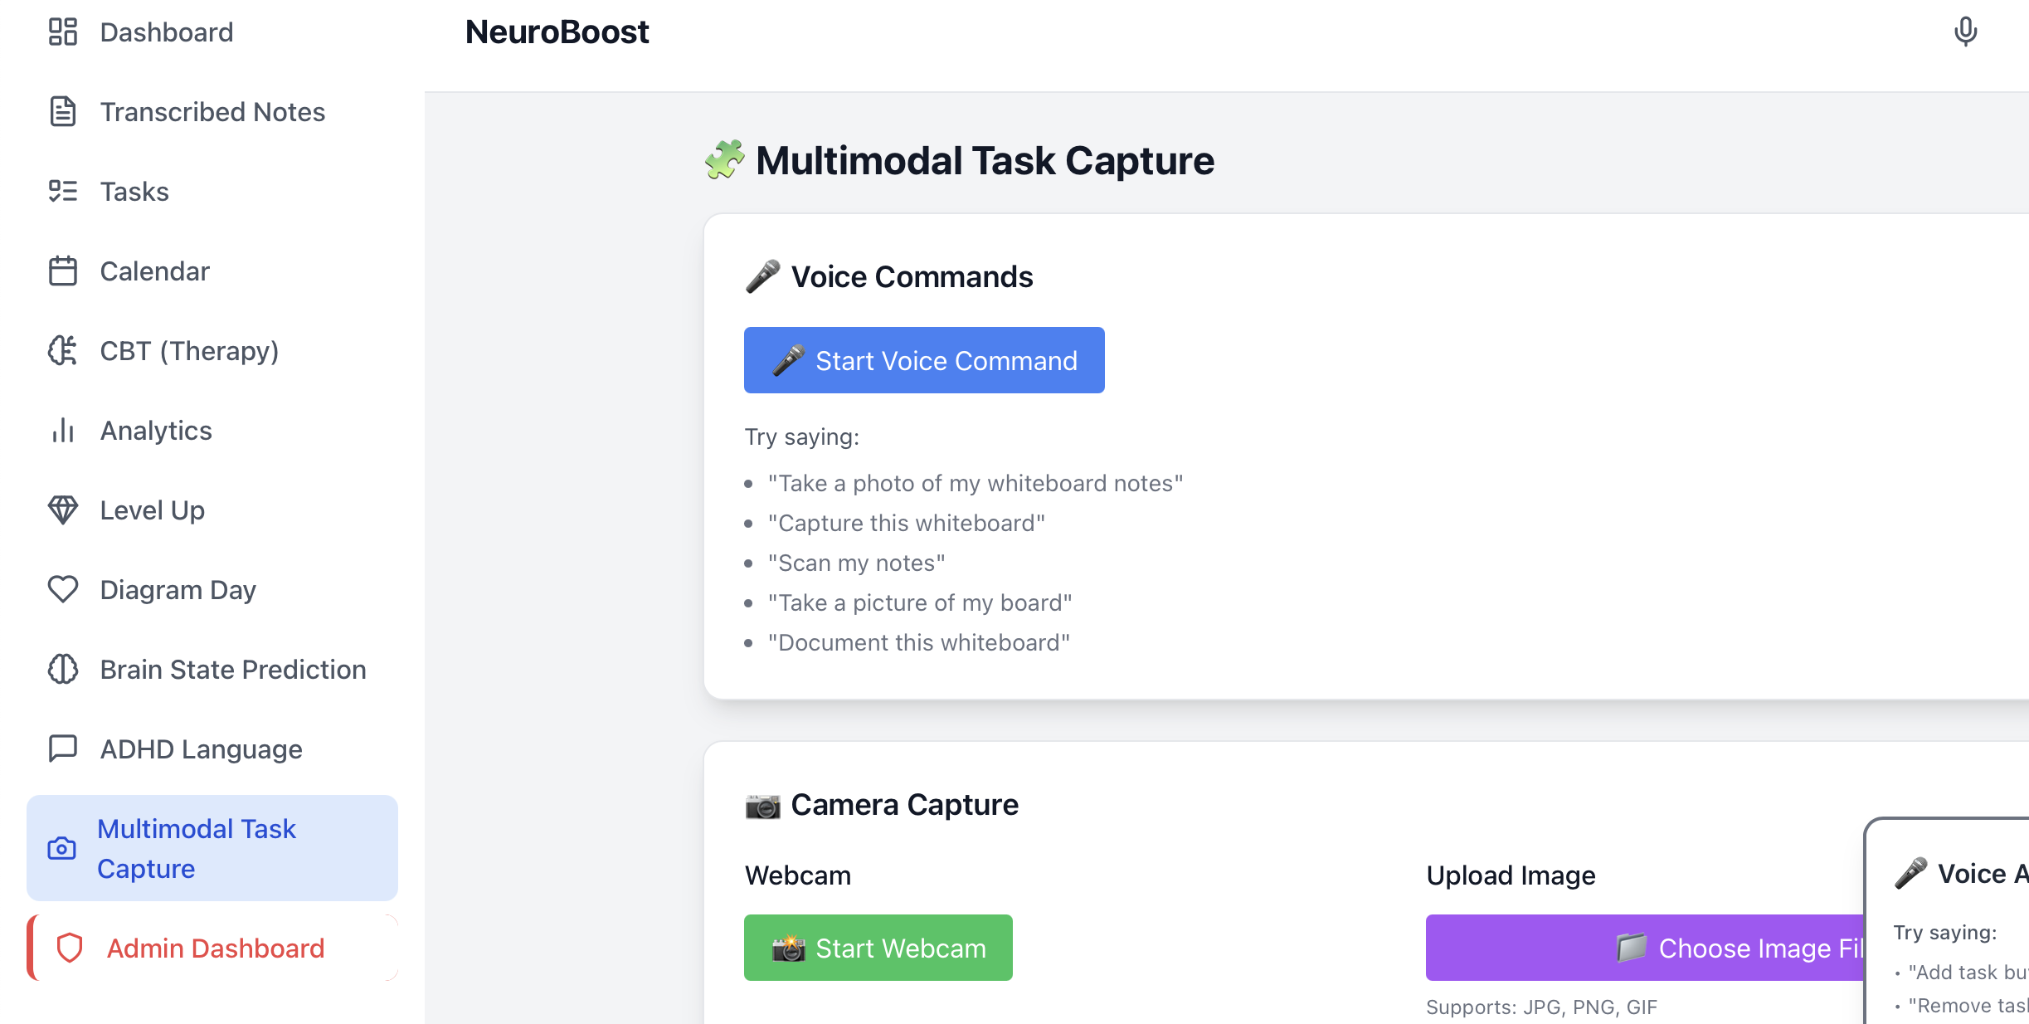The width and height of the screenshot is (2029, 1024).
Task: Click the CBT Therapy brain icon
Action: pos(62,351)
